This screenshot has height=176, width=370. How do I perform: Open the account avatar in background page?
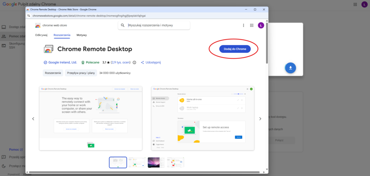[x=364, y=4]
